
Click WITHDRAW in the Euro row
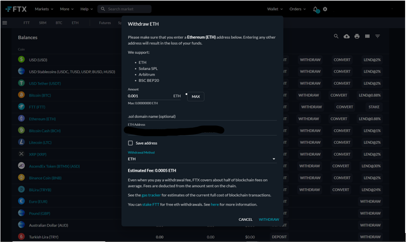370,201
